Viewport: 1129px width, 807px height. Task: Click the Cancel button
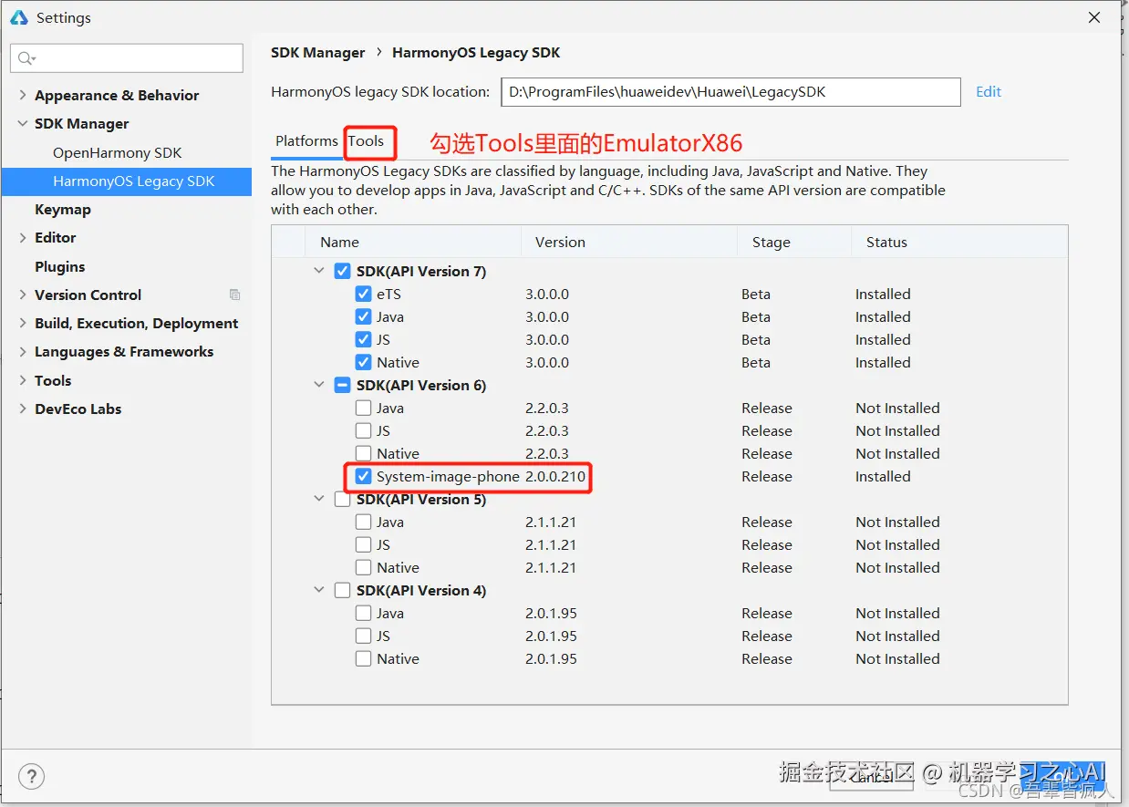pos(871,776)
